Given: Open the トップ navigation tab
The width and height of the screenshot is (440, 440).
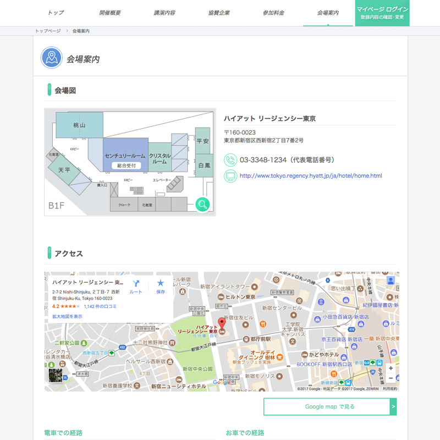Looking at the screenshot, I should click(x=56, y=13).
